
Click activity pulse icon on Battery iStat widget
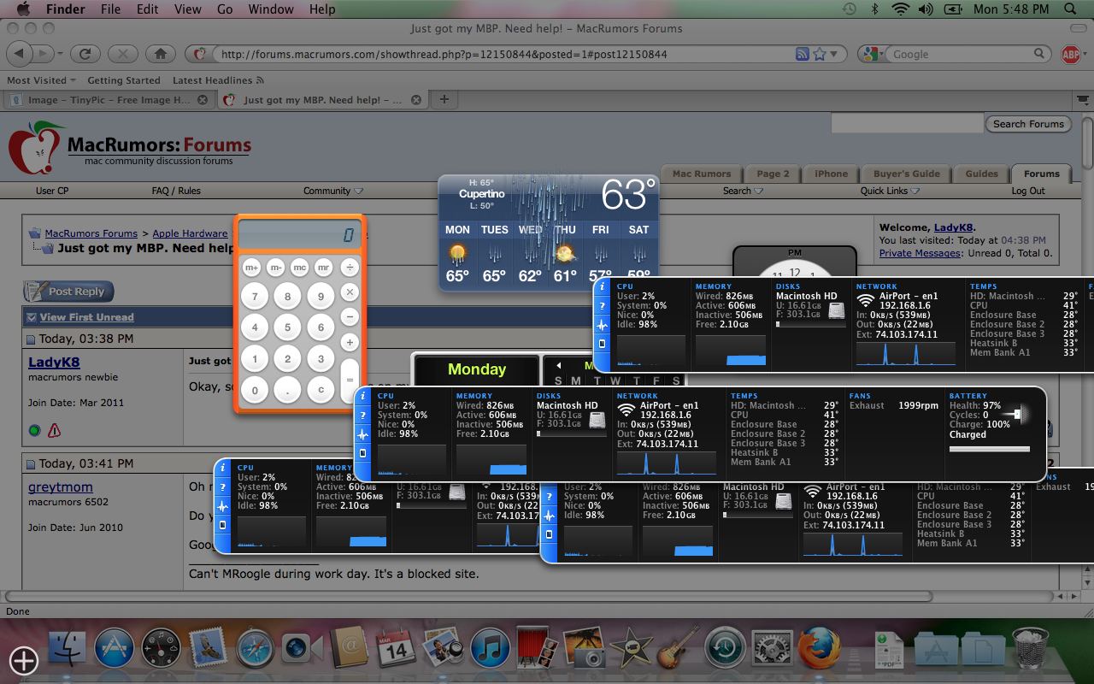point(362,433)
